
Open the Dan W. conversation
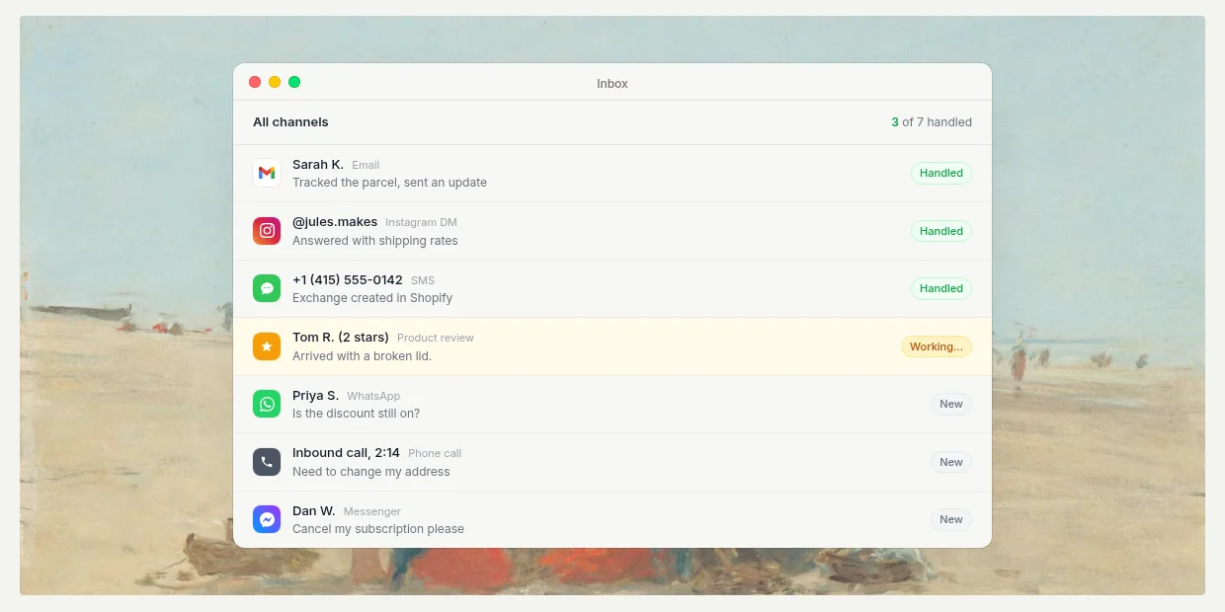(x=612, y=519)
